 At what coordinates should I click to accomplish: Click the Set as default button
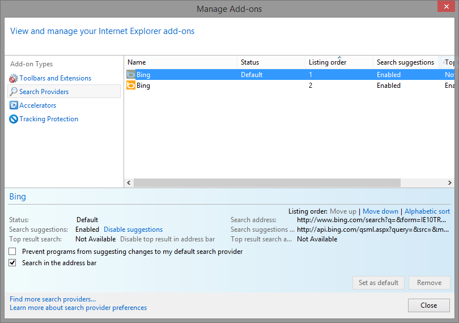click(379, 283)
